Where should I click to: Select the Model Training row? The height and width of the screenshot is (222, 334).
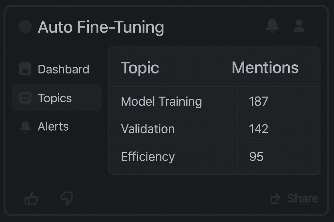point(161,101)
